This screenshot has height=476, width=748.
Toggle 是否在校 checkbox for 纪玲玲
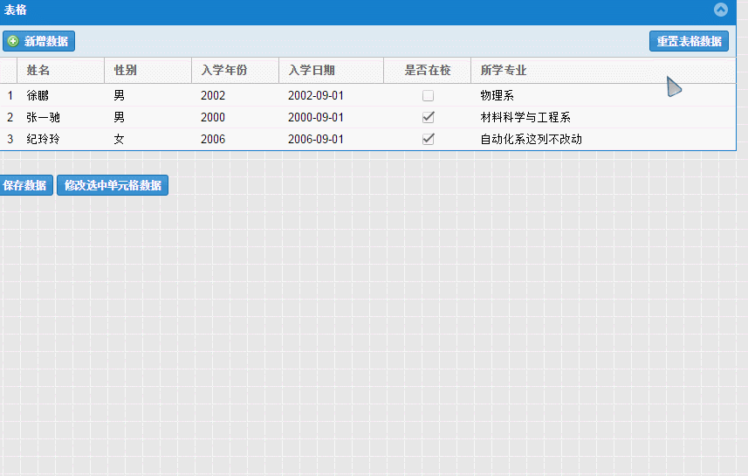point(428,139)
